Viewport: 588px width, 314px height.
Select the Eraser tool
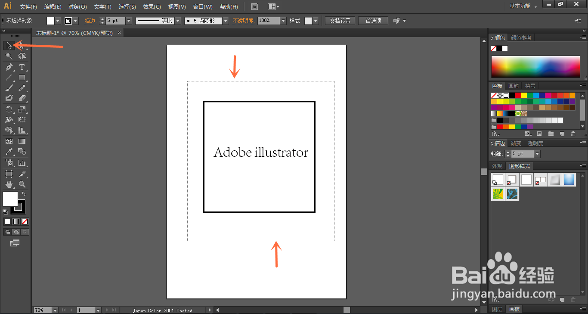coord(22,99)
